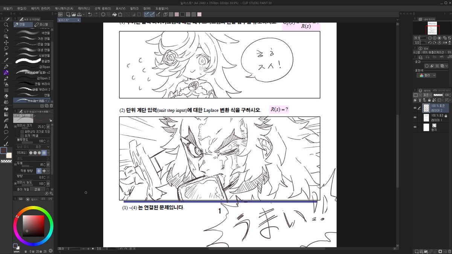
Task: Select the Pen tool above Pencil
Action: 6,66
